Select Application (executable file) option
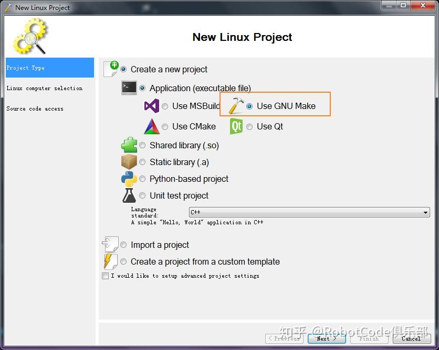Screen dimensions: 439x350 click(x=142, y=88)
